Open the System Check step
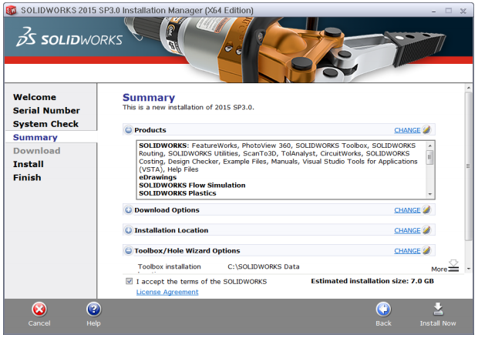The width and height of the screenshot is (478, 338). (x=45, y=124)
